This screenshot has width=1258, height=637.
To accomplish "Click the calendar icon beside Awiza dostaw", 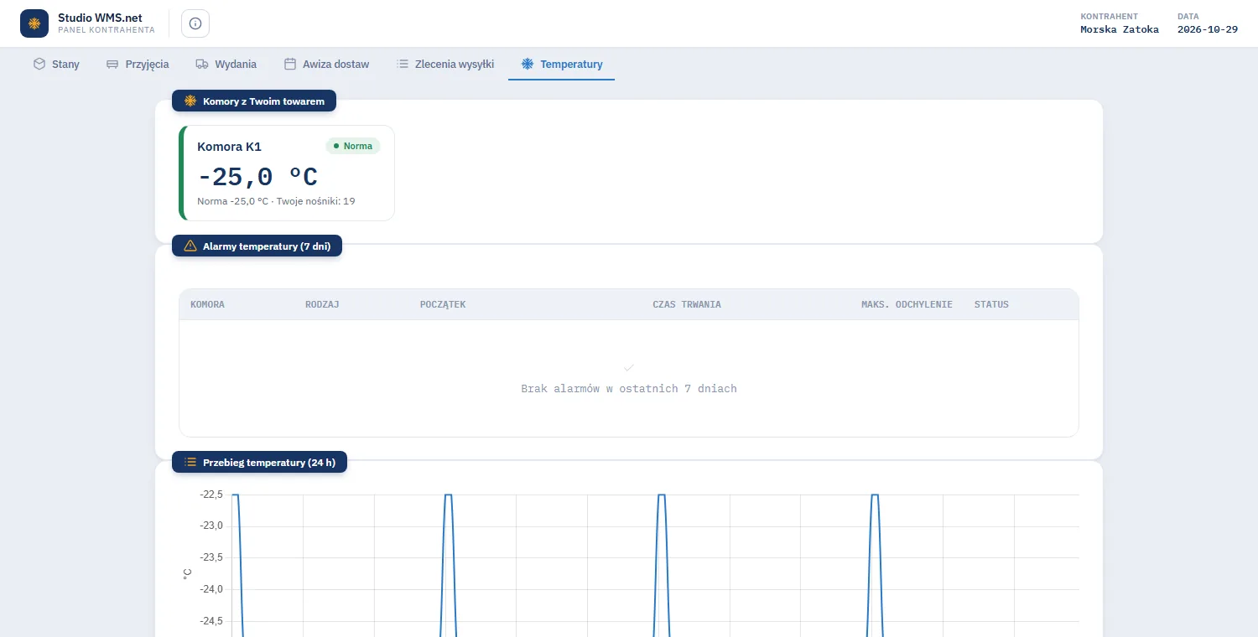I will pyautogui.click(x=290, y=64).
